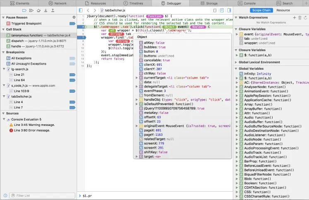Go forward with the right arrow
The height and width of the screenshot is (200, 309).
[95, 10]
